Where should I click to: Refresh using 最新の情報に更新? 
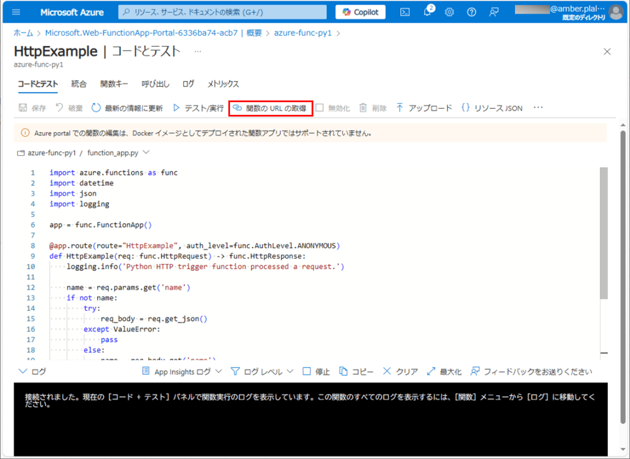(127, 108)
